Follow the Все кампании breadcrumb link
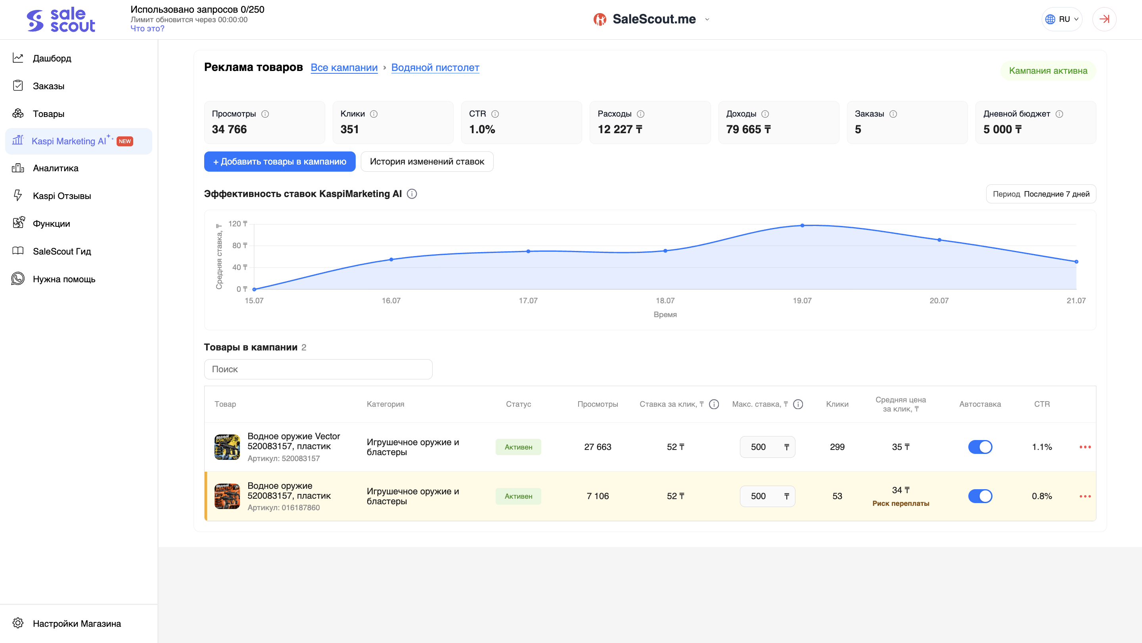 344,67
